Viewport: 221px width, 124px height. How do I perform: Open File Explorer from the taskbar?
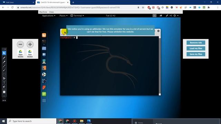(81, 121)
